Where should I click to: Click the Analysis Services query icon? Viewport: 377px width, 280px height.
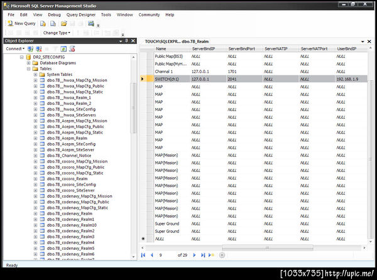point(53,23)
